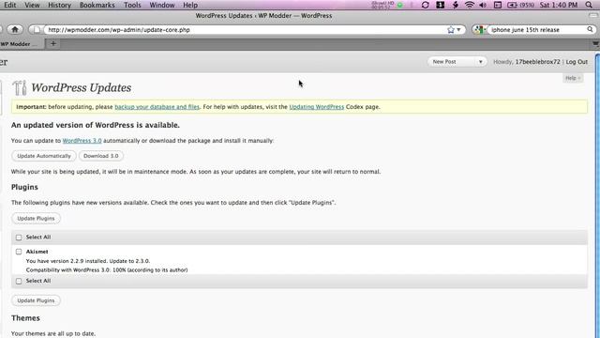The width and height of the screenshot is (600, 338).
Task: Click the Log Out link
Action: point(577,62)
